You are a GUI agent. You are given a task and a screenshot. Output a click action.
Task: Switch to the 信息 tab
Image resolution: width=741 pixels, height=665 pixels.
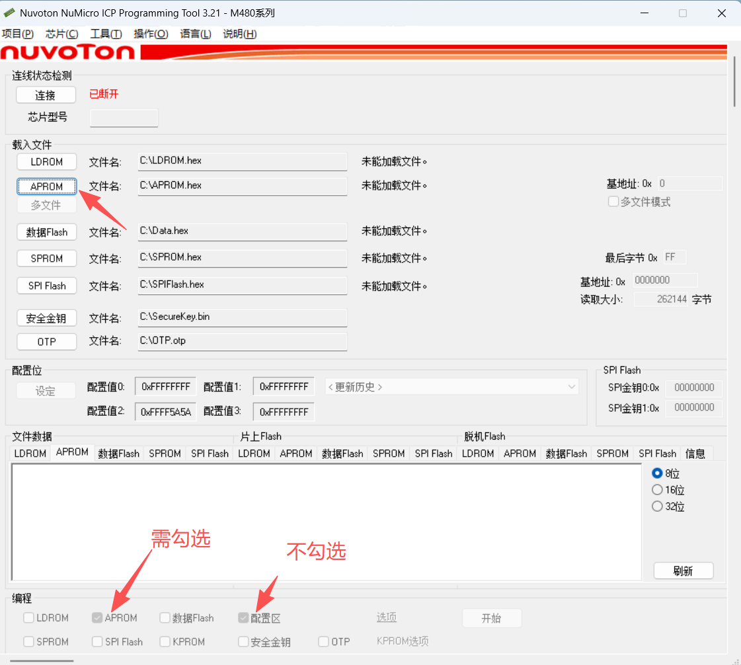695,453
